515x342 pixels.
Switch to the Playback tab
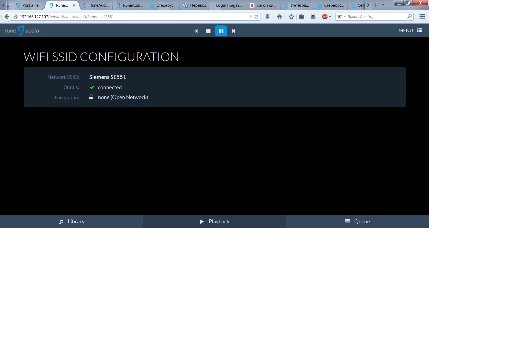point(215,221)
